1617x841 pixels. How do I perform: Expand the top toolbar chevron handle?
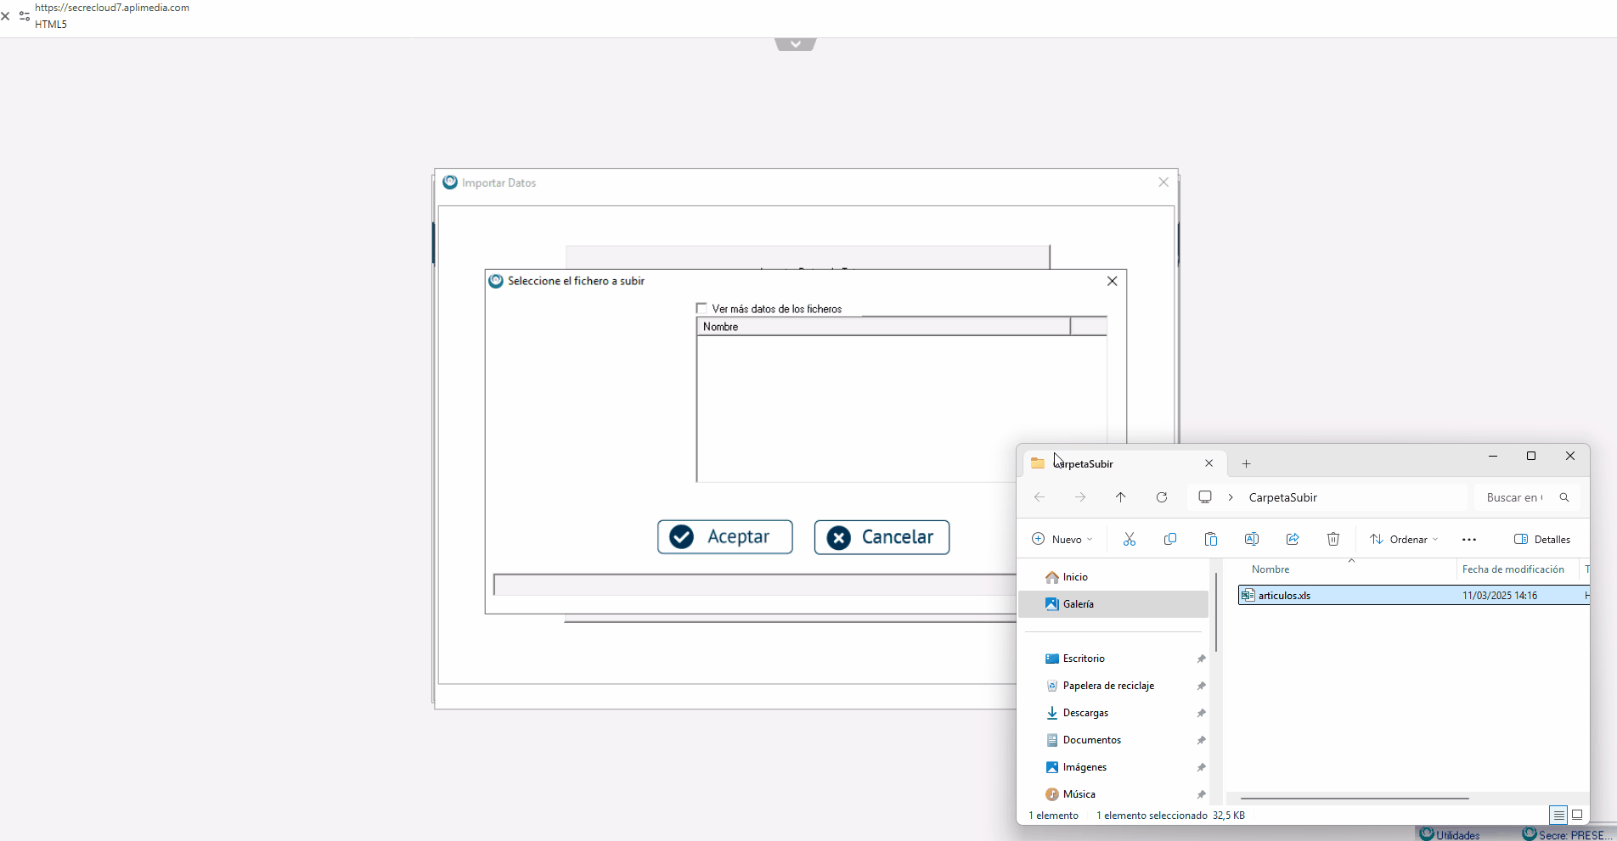coord(795,44)
